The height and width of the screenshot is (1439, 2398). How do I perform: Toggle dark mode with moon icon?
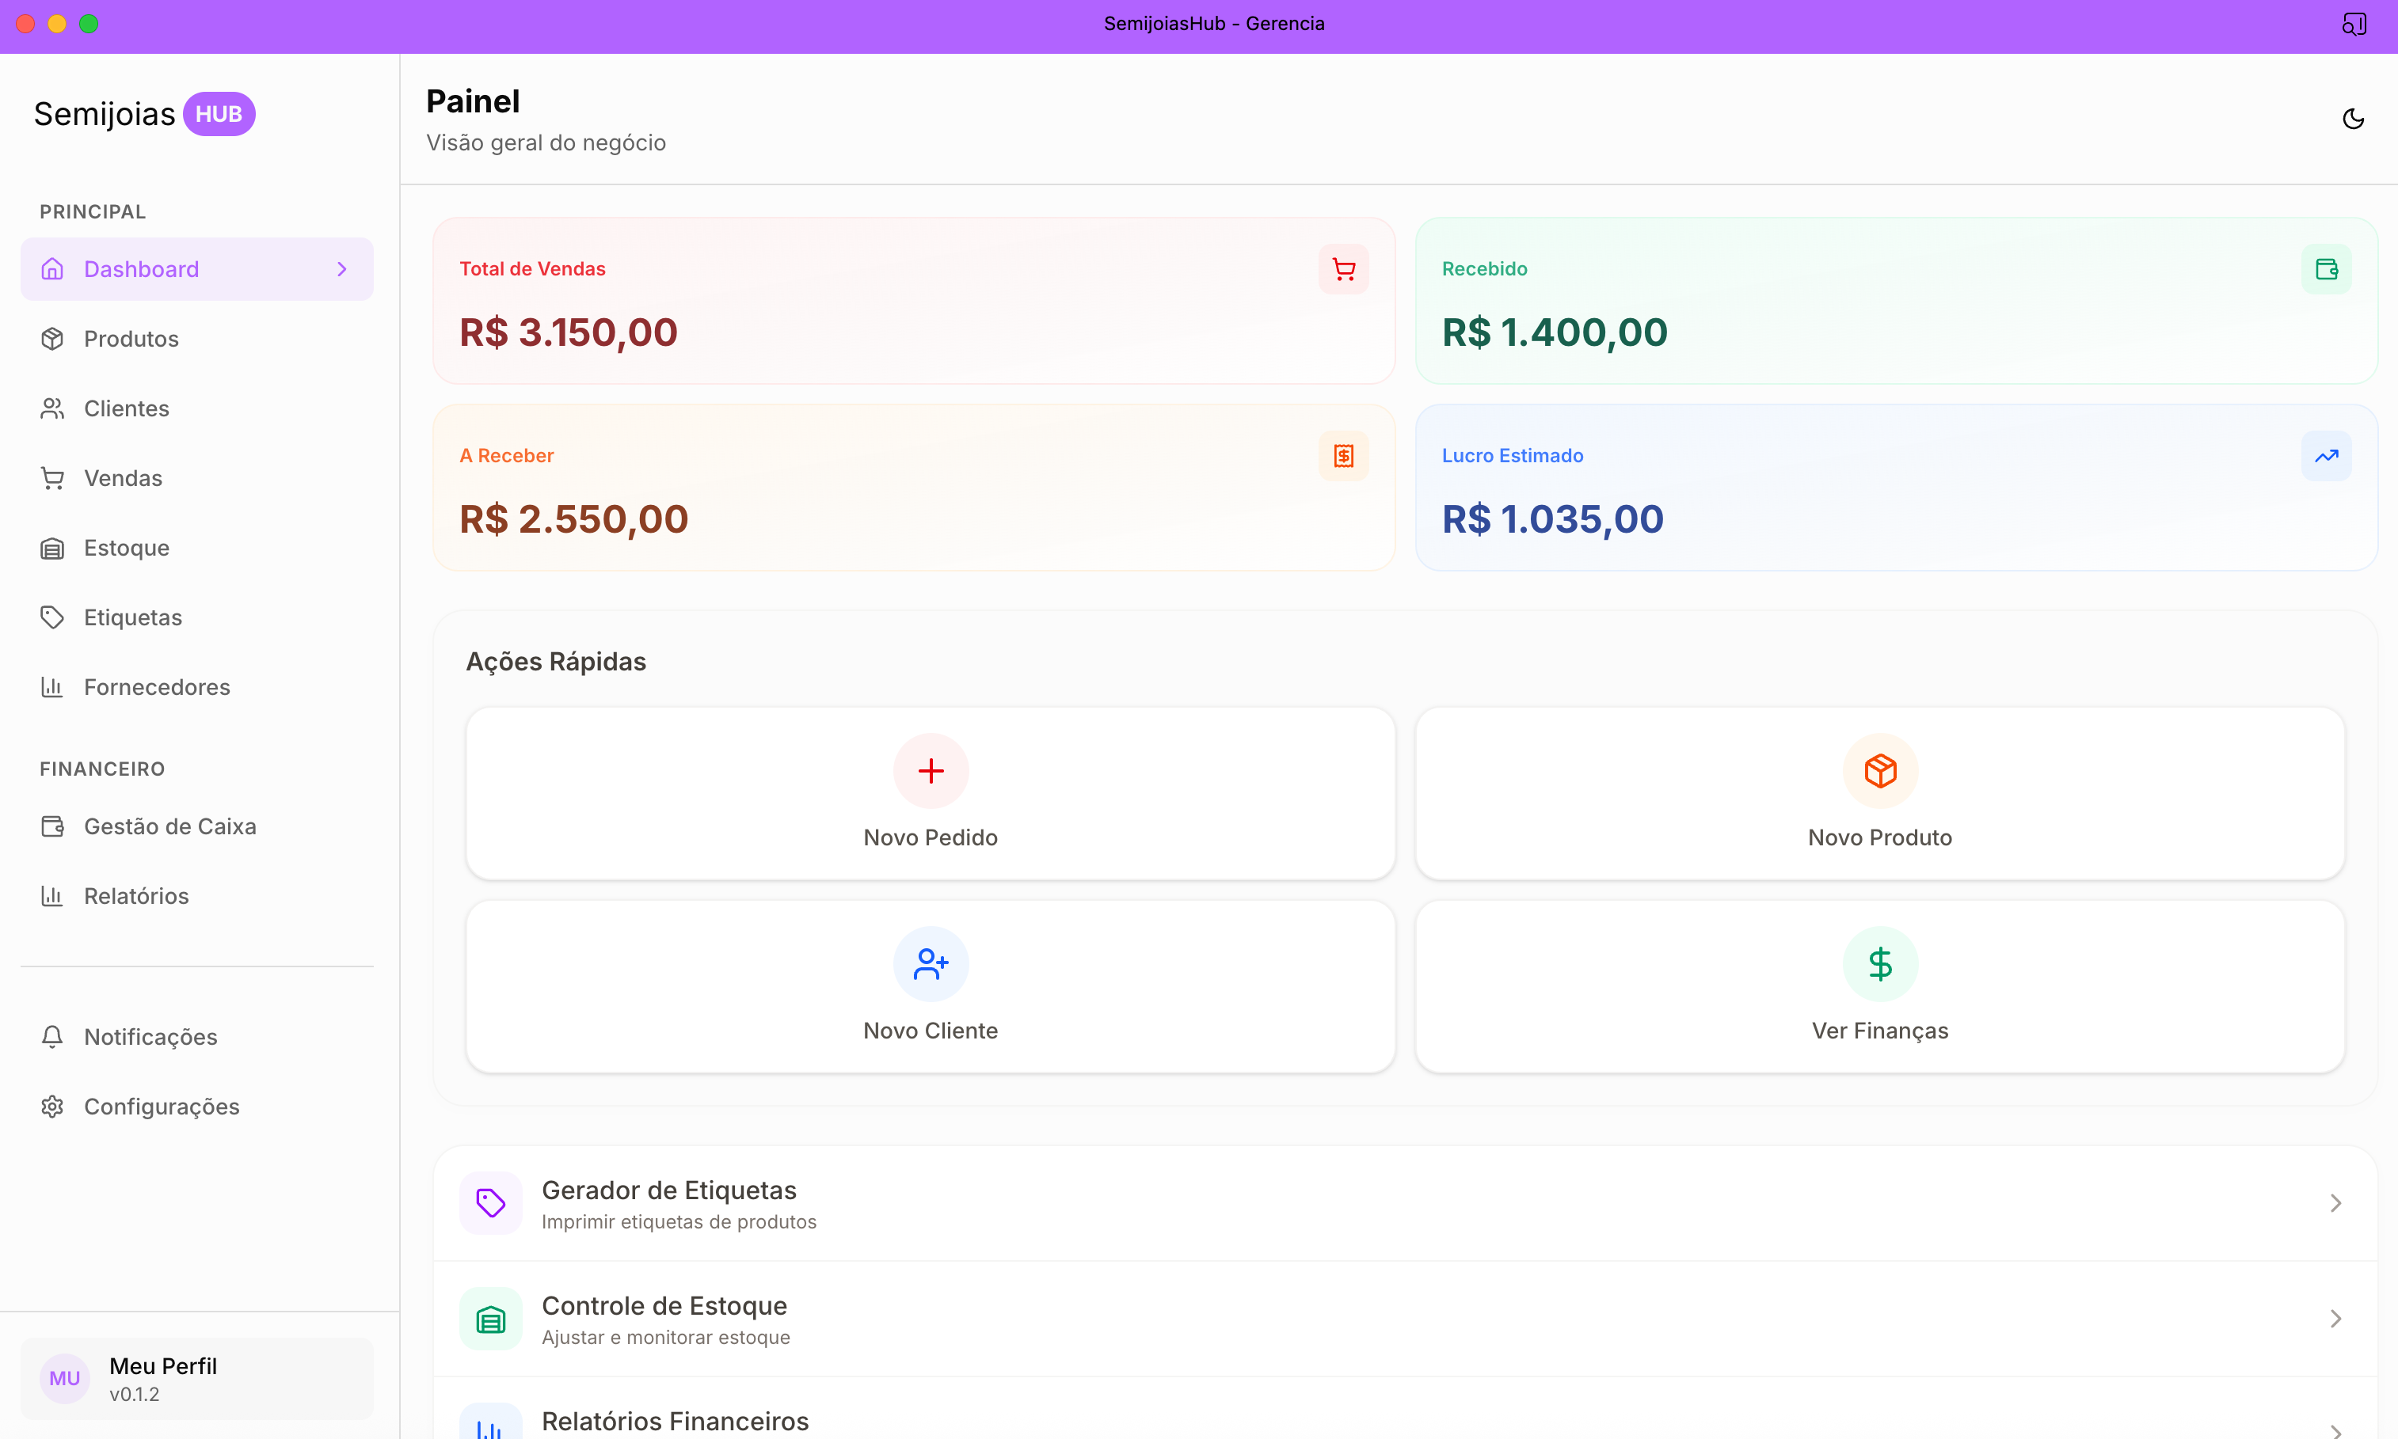(x=2354, y=118)
